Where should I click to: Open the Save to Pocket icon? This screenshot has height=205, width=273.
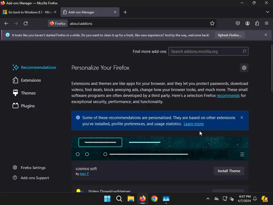click(x=238, y=23)
